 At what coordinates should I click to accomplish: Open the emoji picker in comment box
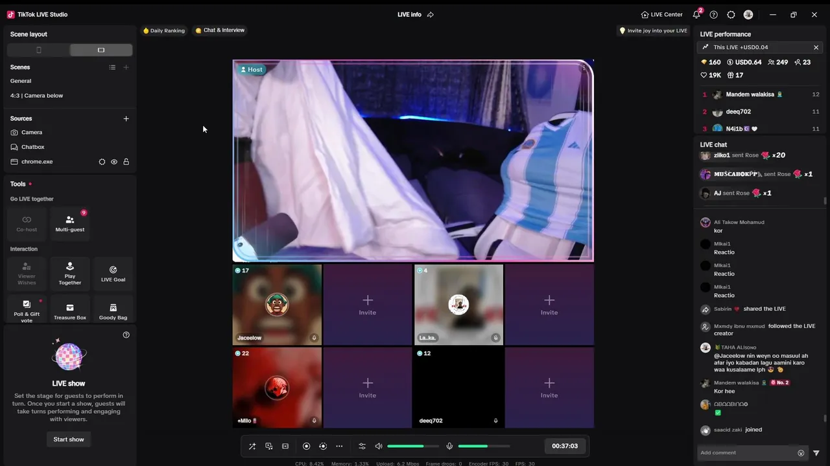801,453
